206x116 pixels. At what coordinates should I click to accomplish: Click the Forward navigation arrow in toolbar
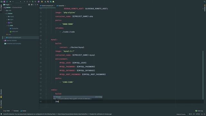pos(13,2)
